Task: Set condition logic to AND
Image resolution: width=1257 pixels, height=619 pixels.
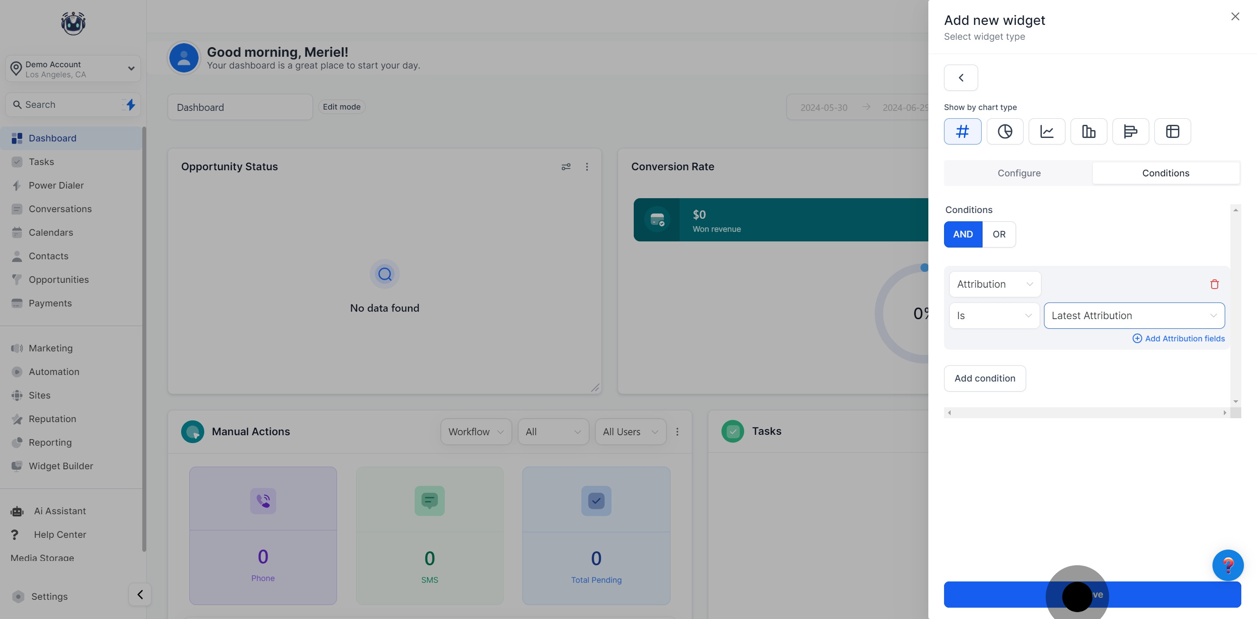Action: point(963,234)
